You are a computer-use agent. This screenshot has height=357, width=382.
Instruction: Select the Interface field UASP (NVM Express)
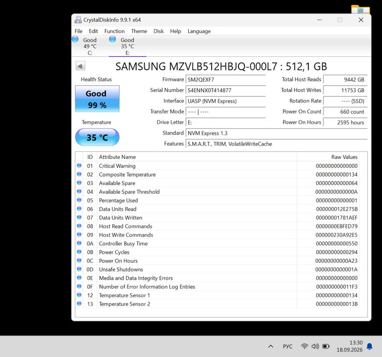(226, 101)
